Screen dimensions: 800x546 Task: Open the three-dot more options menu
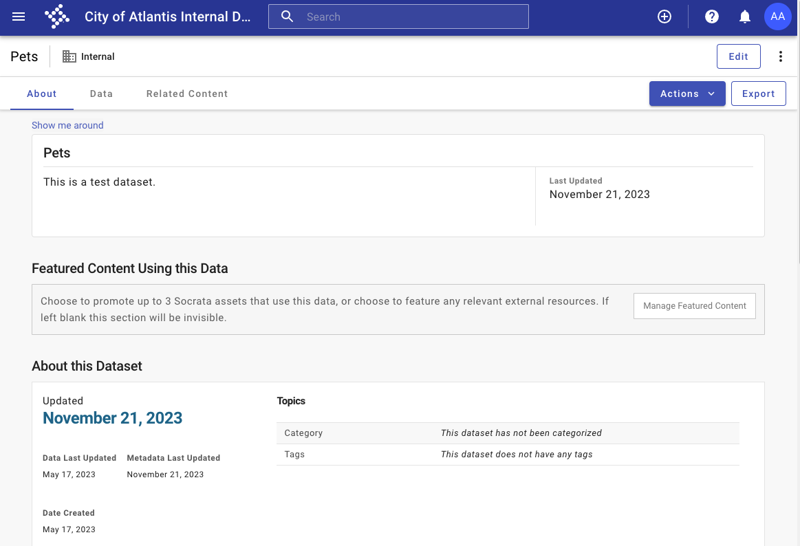[781, 56]
